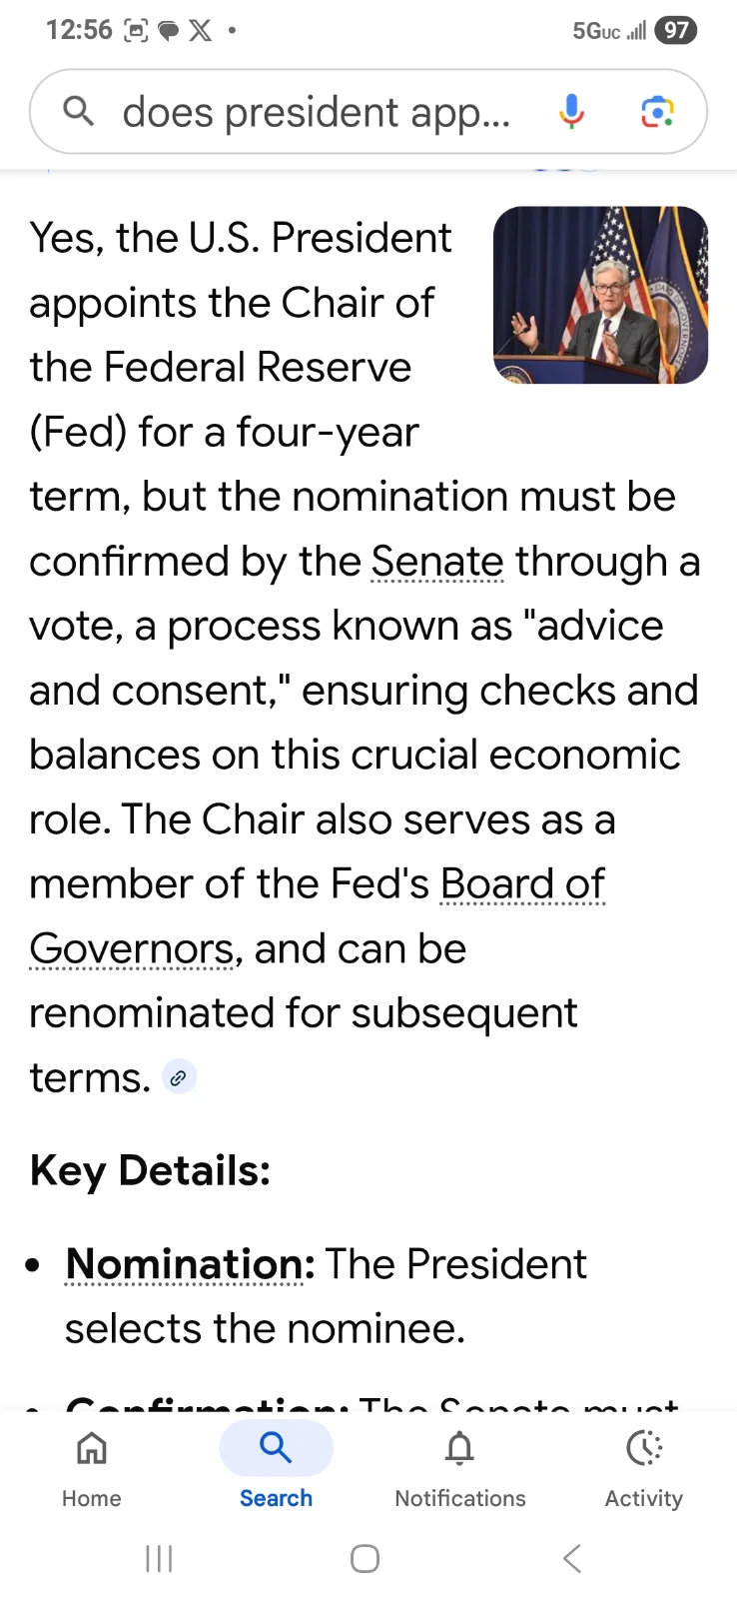This screenshot has height=1599, width=737.
Task: Tap the battery level indicator
Action: 676,31
